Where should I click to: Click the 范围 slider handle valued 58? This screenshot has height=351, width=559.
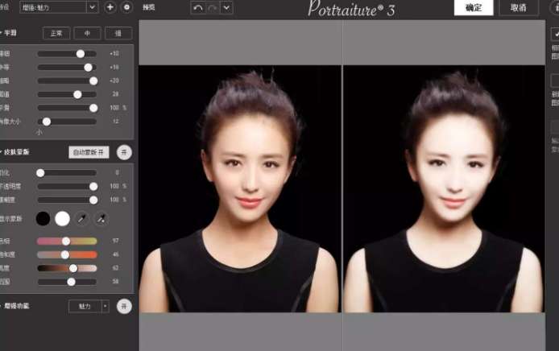72,282
